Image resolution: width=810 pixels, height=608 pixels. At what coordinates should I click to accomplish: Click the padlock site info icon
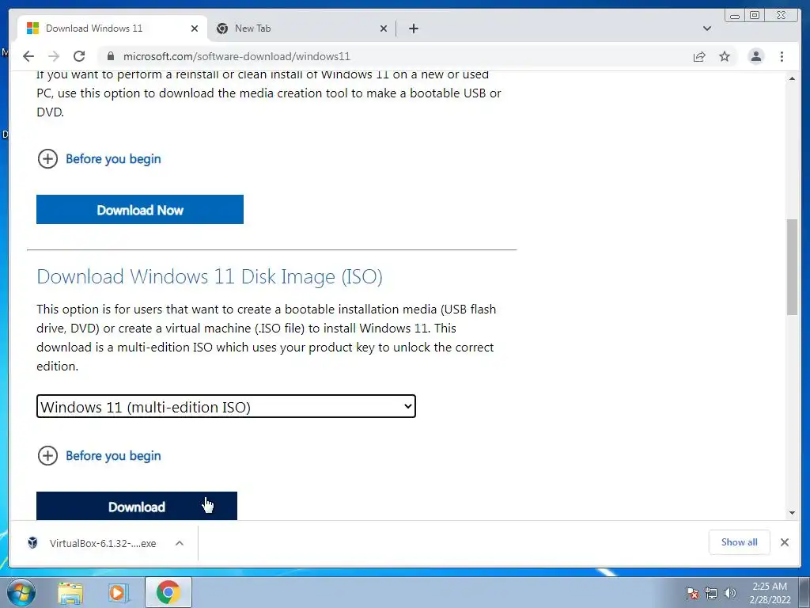click(x=110, y=56)
